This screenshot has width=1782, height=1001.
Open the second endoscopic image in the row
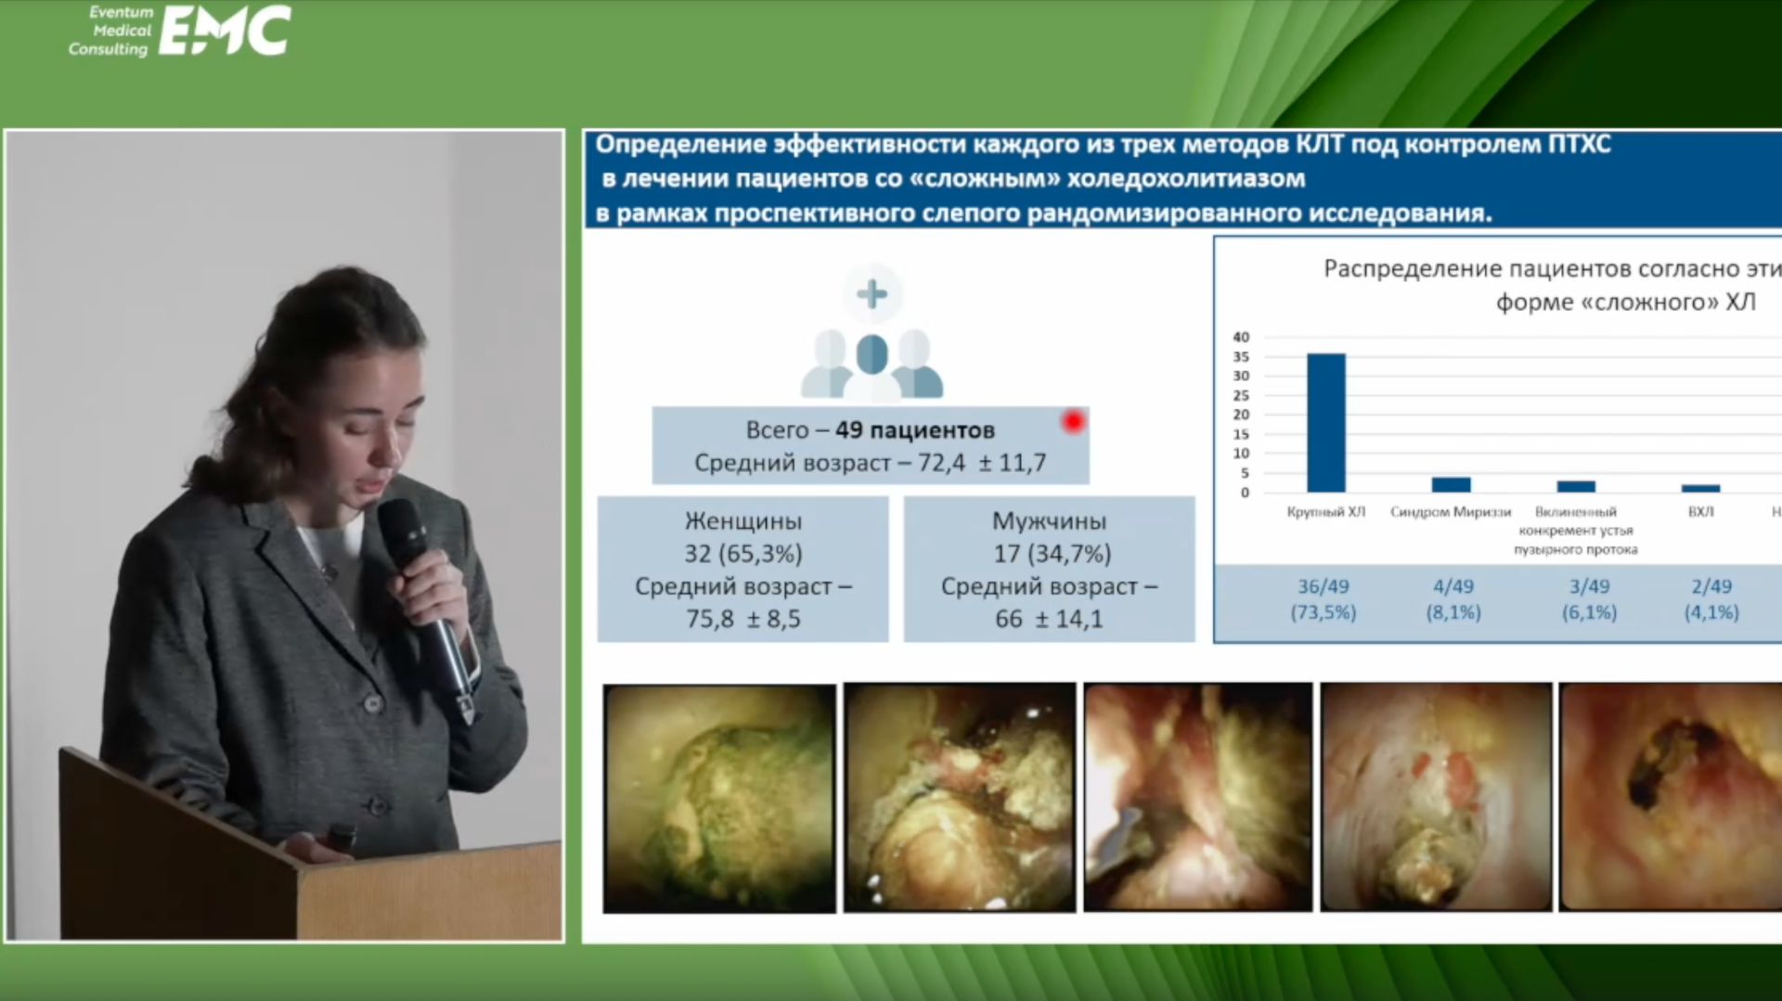point(960,799)
